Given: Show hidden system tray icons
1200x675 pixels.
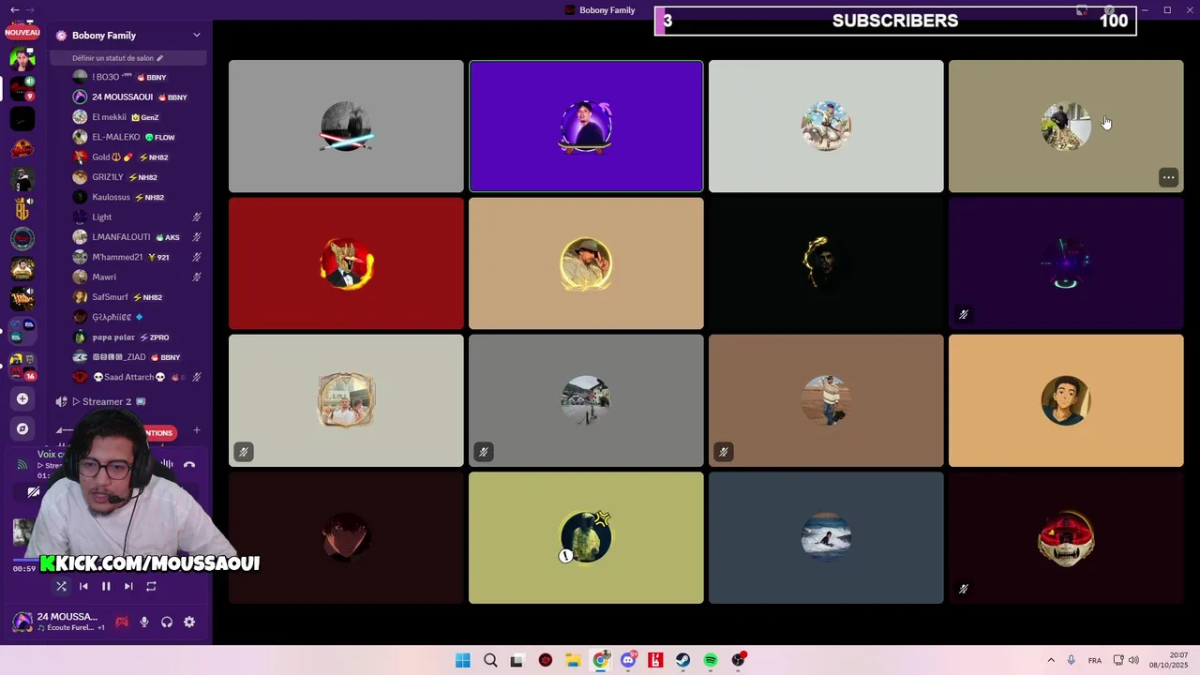Looking at the screenshot, I should [x=1051, y=660].
